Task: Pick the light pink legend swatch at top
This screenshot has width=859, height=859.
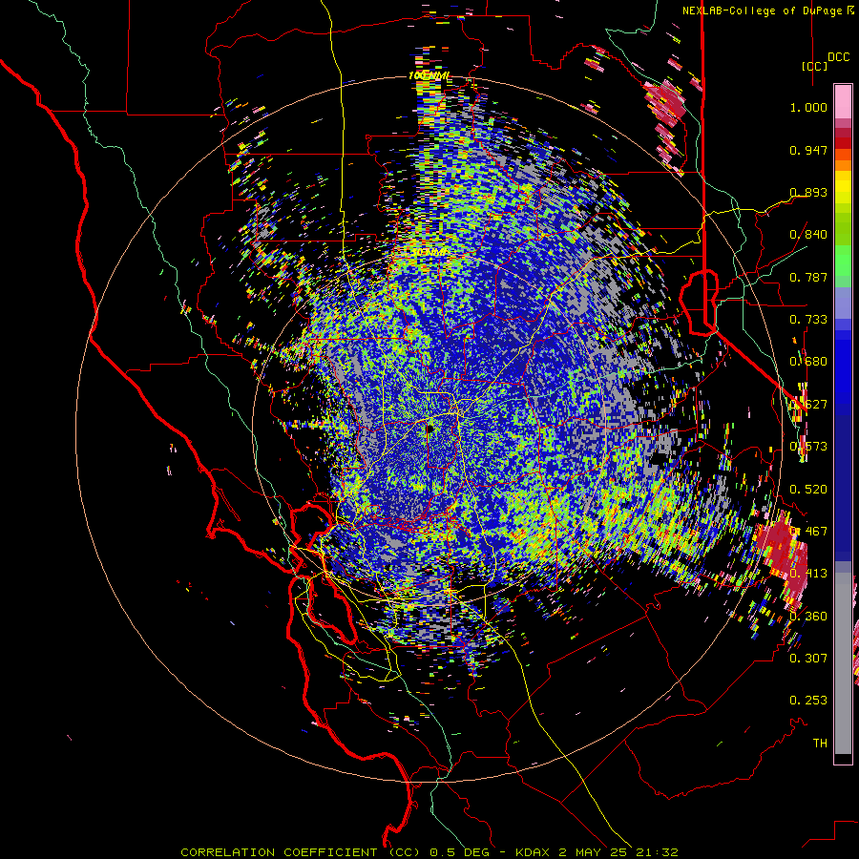Action: (x=843, y=101)
